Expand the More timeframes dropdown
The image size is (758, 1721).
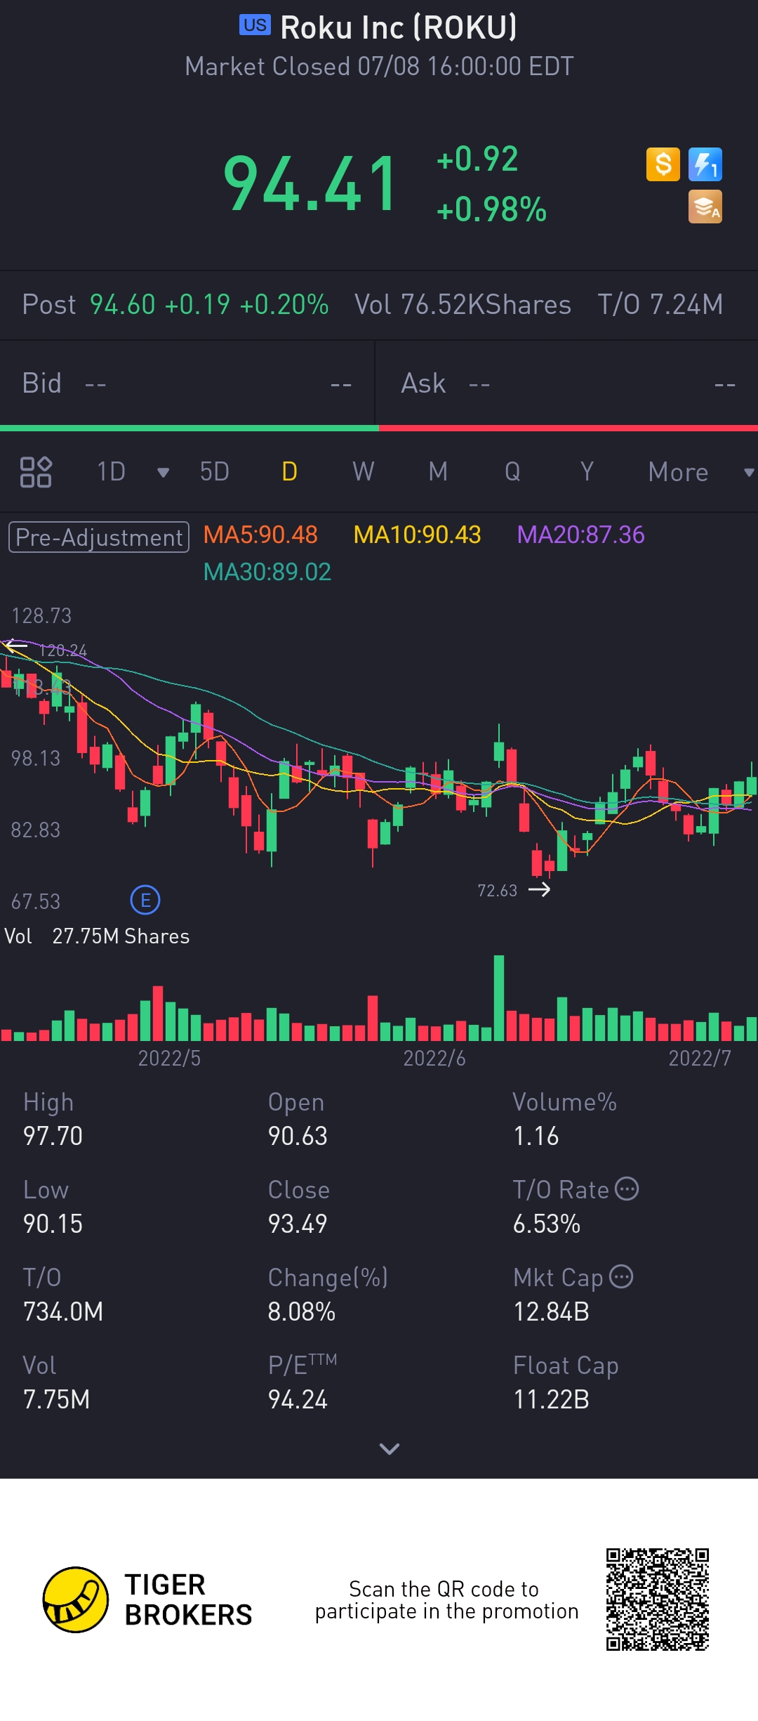749,473
